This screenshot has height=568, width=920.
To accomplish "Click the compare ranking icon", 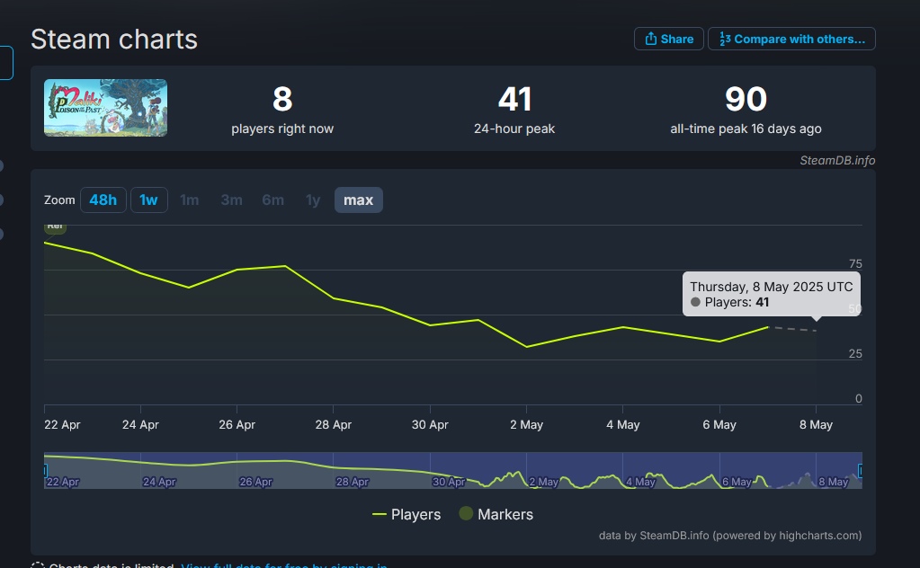I will click(x=725, y=39).
